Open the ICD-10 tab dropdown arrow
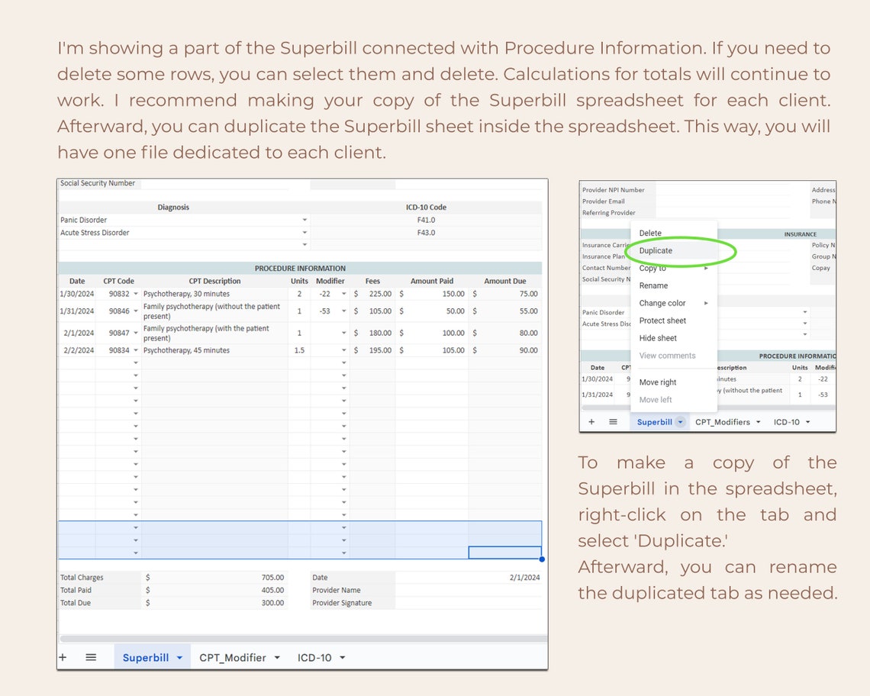Screen dimensions: 870x696 coord(342,657)
